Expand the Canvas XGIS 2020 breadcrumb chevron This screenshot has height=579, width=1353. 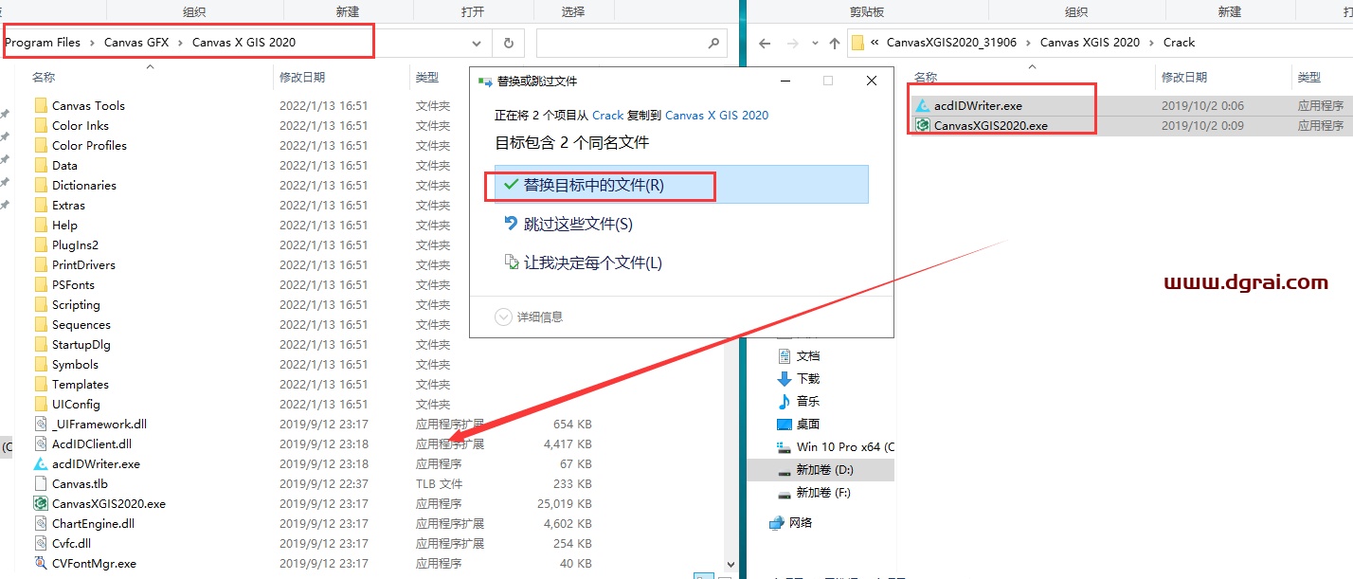1152,43
